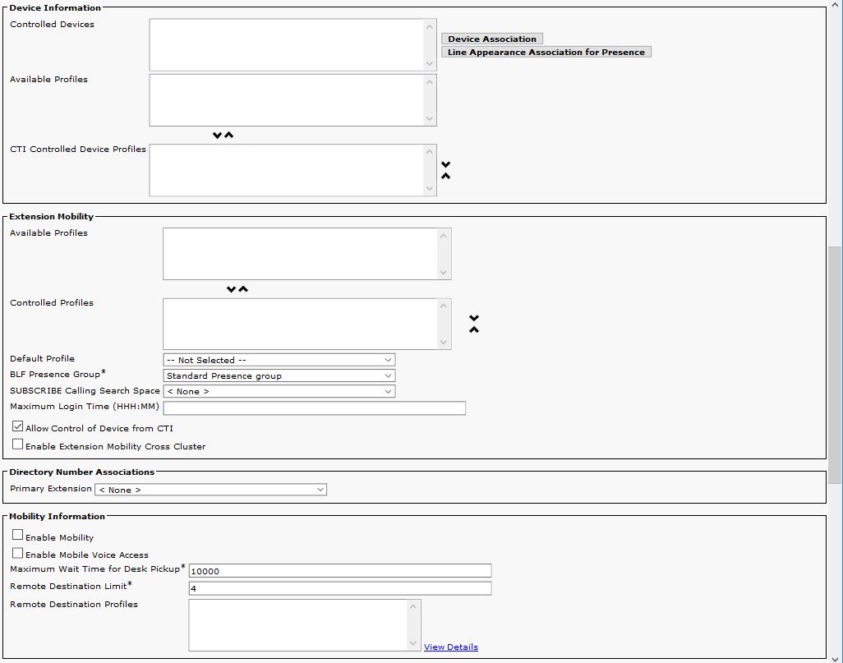This screenshot has width=843, height=663.
Task: Open SUBSCRIBE Calling Search Space dropdown
Action: 279,391
